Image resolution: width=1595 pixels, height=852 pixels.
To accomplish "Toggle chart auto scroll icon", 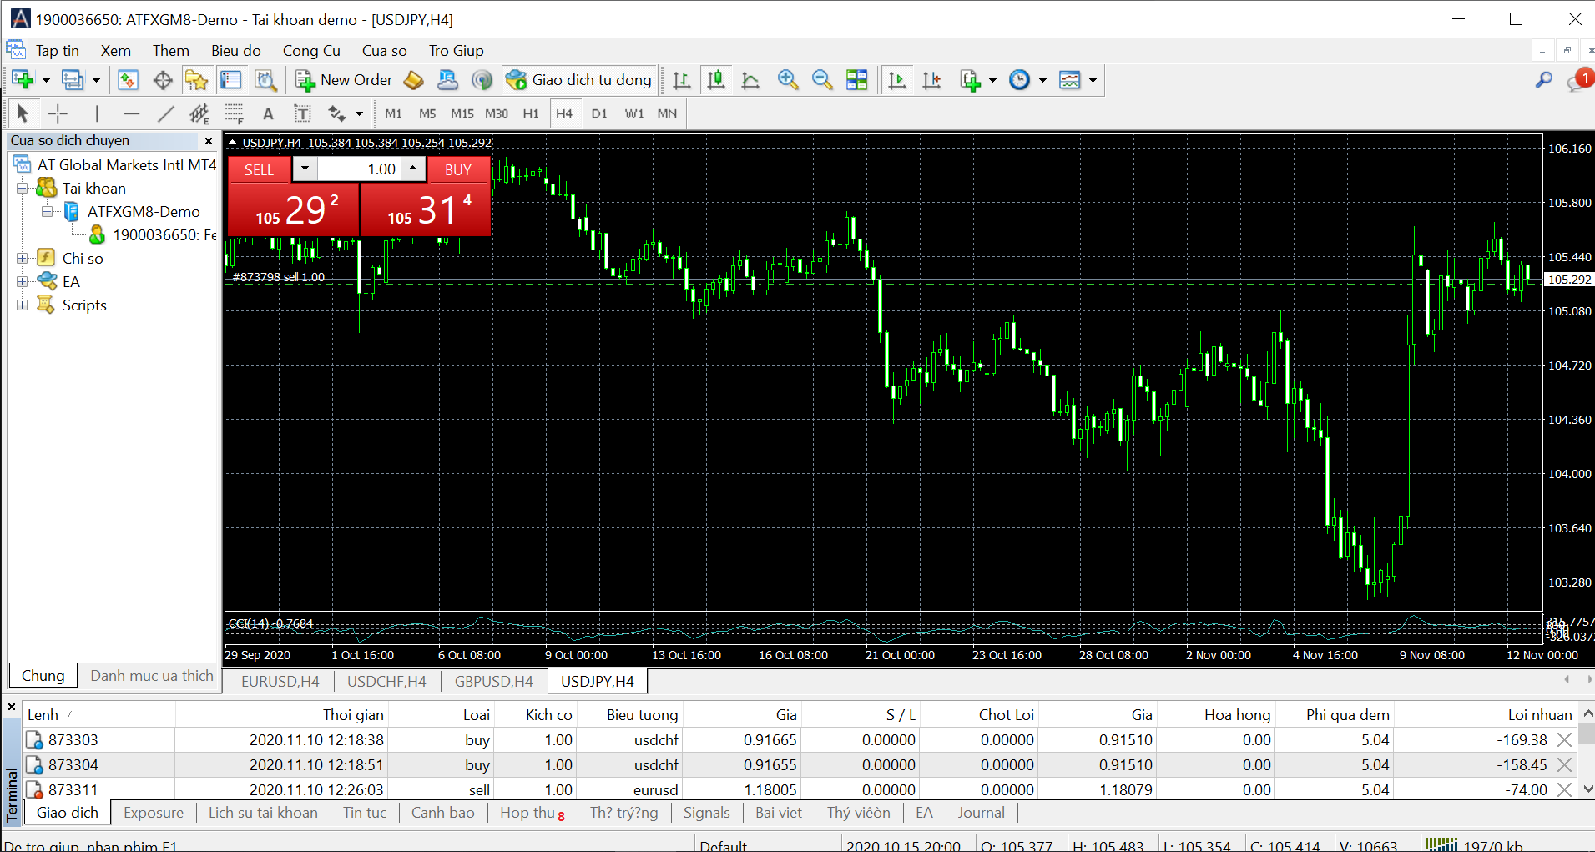I will 897,80.
